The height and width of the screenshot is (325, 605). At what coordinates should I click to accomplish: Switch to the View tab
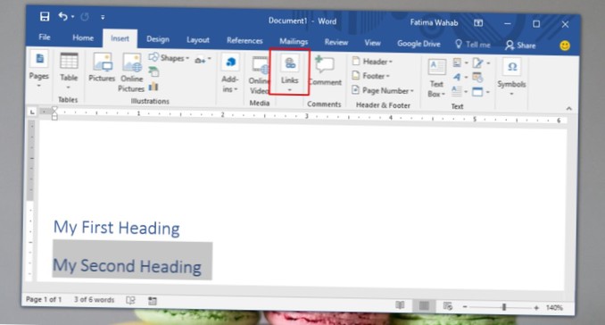click(372, 43)
